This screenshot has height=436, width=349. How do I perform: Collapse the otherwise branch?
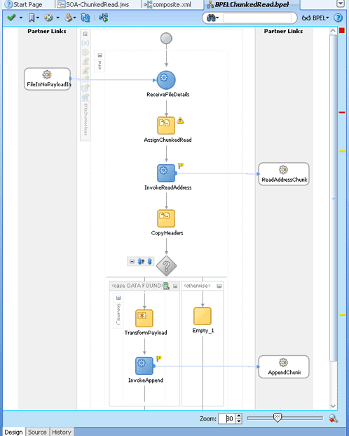(219, 286)
